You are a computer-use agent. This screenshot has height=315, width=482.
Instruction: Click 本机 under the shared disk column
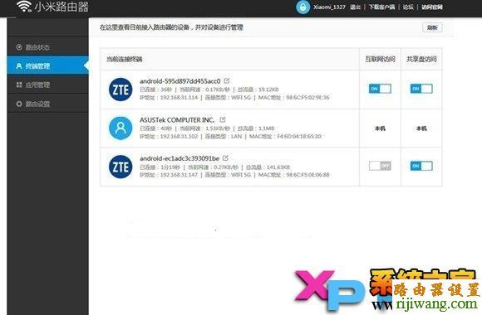tap(421, 128)
